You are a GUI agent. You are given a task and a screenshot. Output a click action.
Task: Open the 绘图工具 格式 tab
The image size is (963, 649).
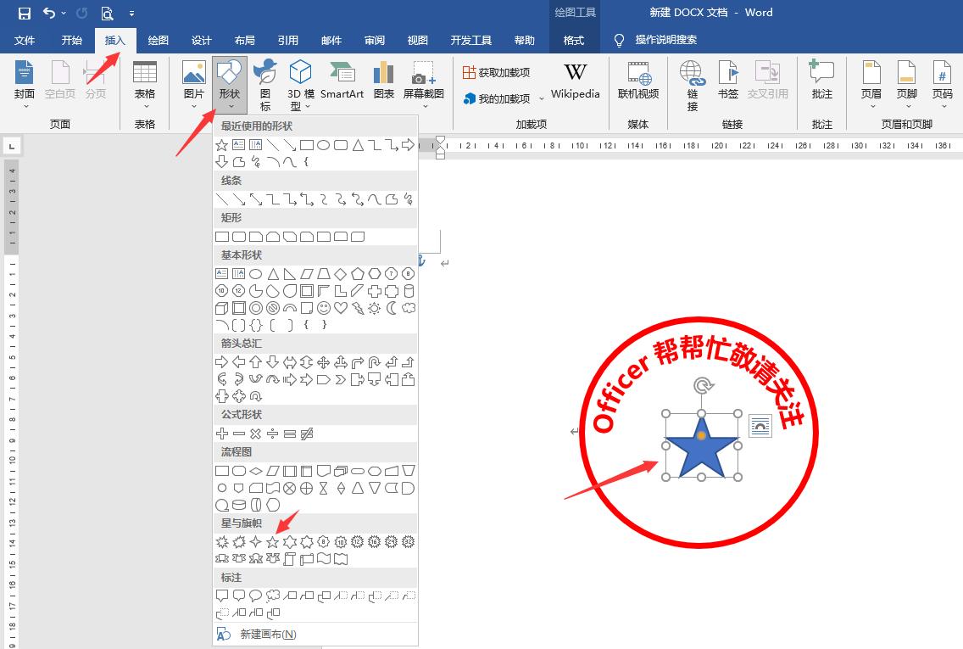point(574,40)
